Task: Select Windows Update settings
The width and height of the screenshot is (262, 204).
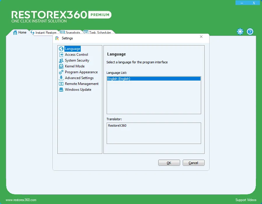Action: (78, 90)
